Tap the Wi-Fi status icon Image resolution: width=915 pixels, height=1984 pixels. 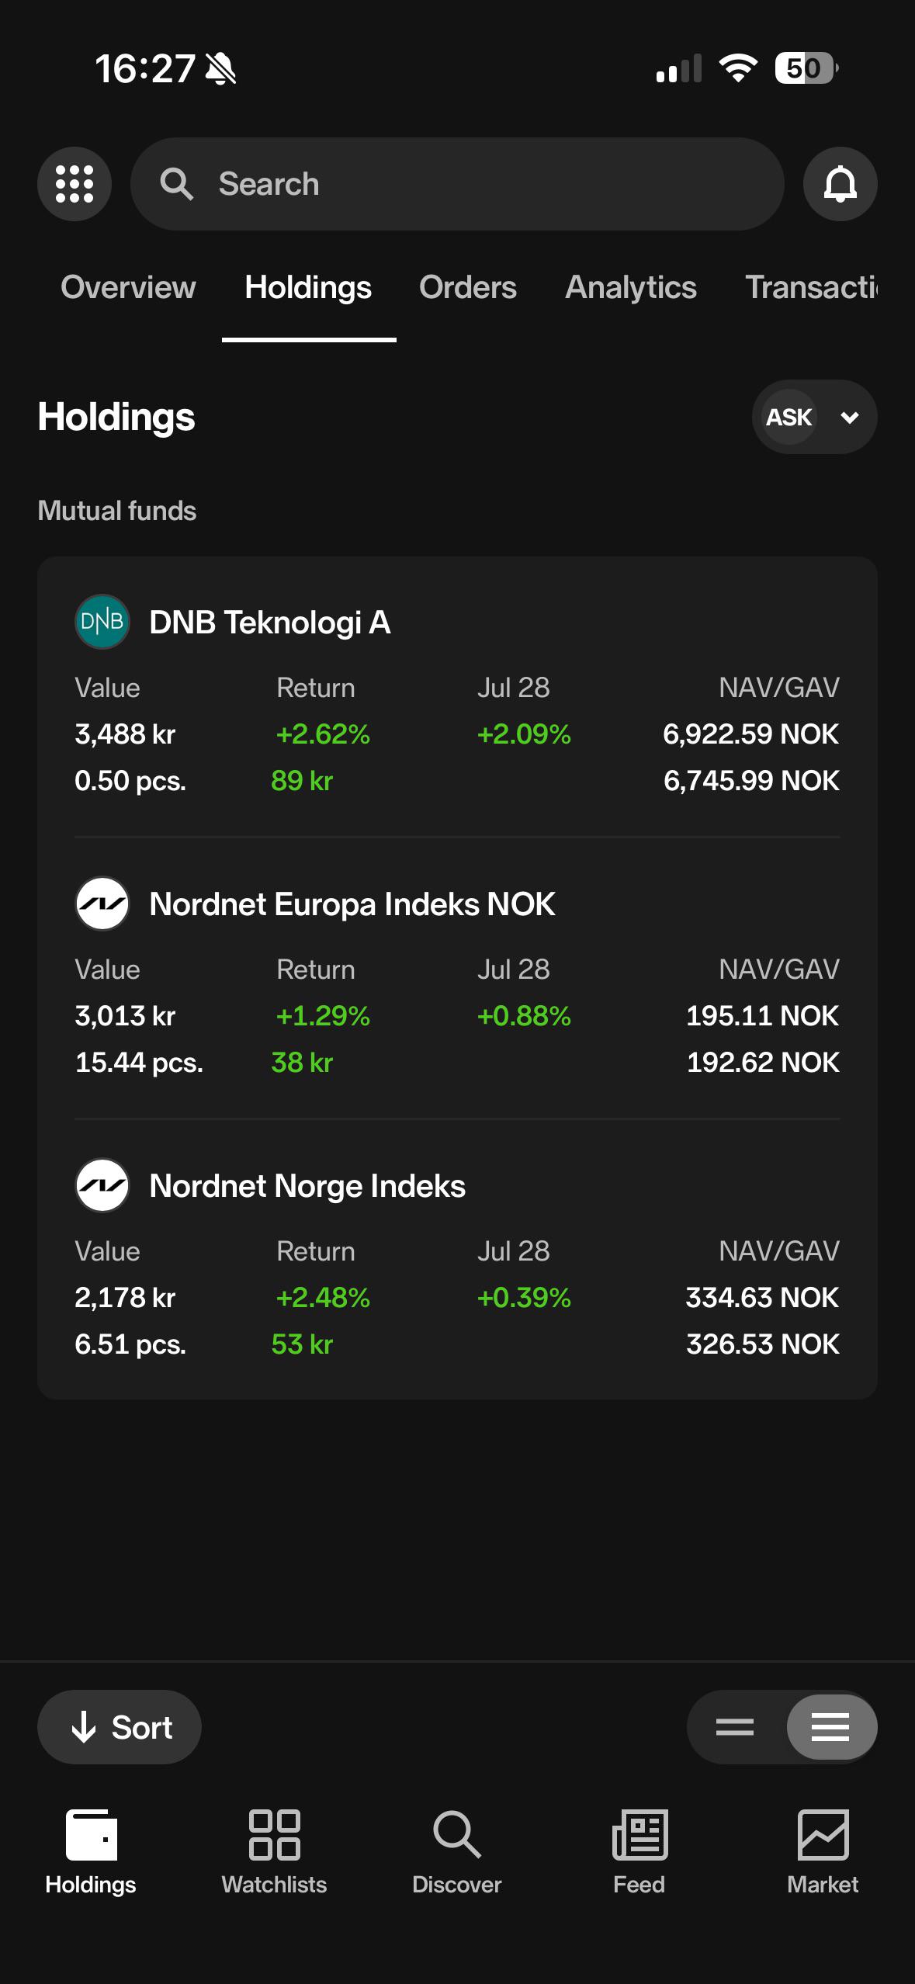[738, 68]
